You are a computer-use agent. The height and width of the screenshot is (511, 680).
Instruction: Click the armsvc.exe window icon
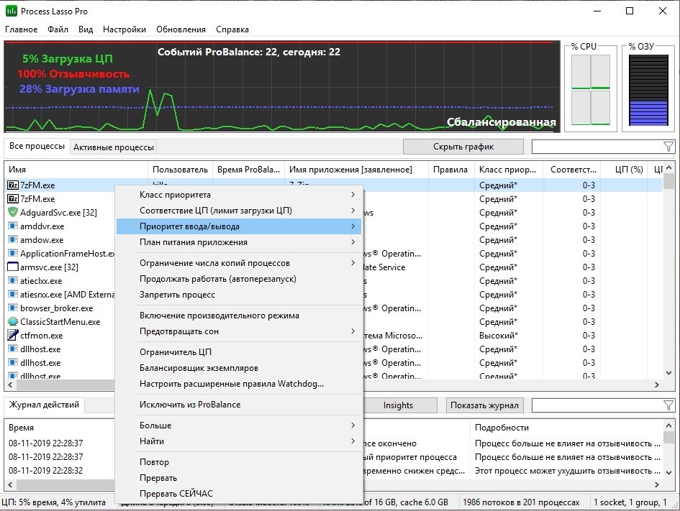click(13, 267)
